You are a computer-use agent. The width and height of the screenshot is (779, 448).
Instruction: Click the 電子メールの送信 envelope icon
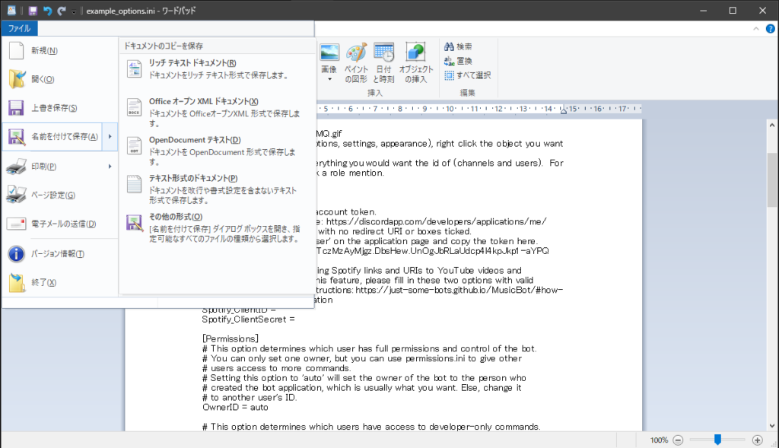pyautogui.click(x=17, y=224)
